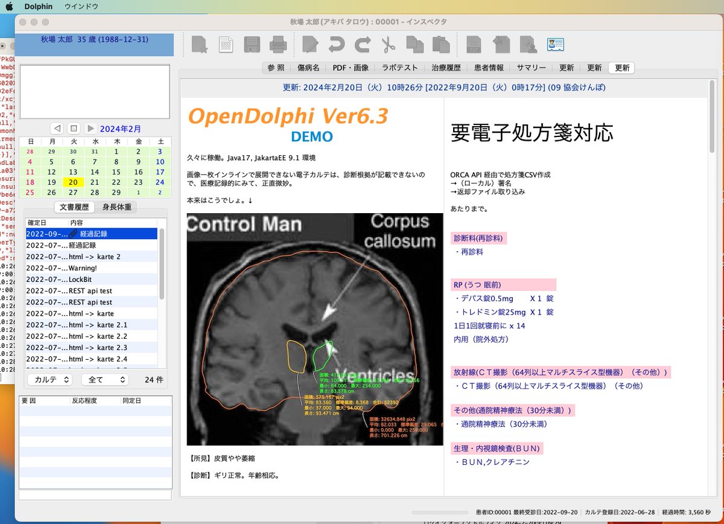Select the LockBit document row
The width and height of the screenshot is (724, 524).
click(x=92, y=280)
